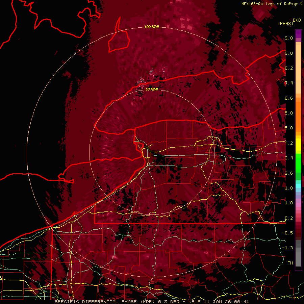
Task: Click the 2.6 value on color scale
Action: click(x=289, y=173)
